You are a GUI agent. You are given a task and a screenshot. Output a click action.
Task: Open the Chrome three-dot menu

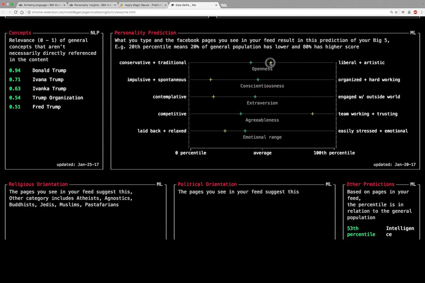(421, 12)
